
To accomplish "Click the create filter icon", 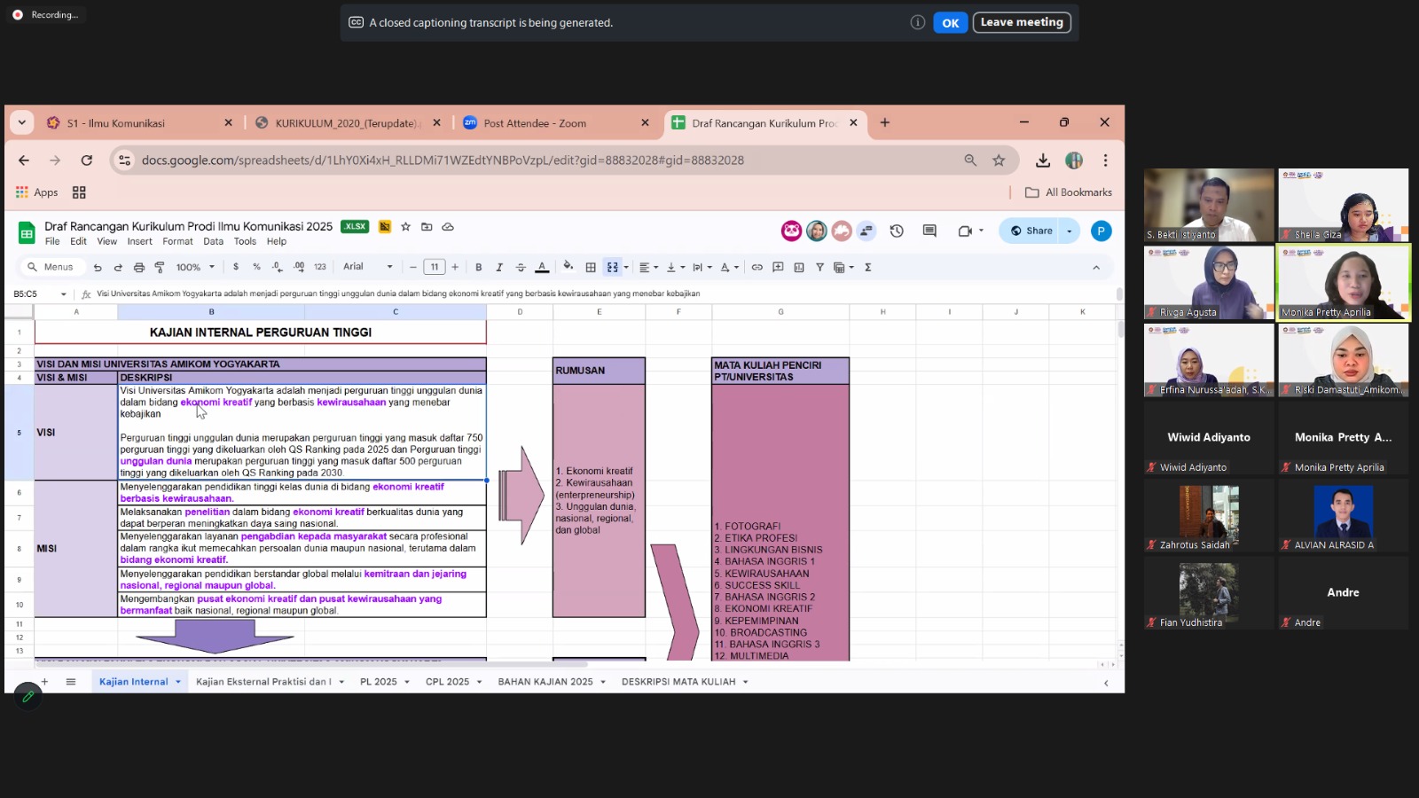I will tap(819, 267).
